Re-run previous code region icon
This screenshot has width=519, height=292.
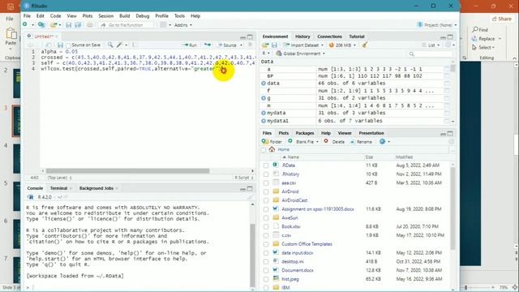coord(208,45)
